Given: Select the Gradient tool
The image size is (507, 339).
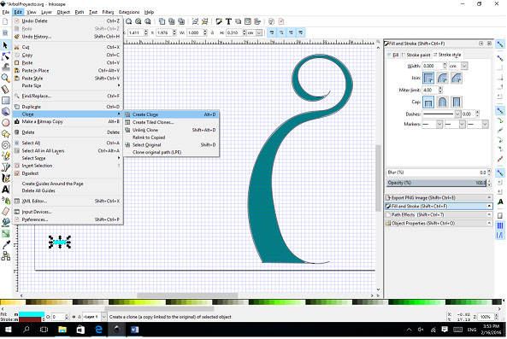Looking at the screenshot, I should [5, 233].
